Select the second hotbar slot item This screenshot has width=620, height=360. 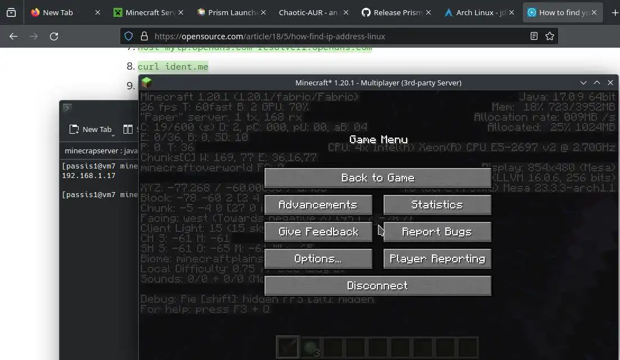(311, 348)
